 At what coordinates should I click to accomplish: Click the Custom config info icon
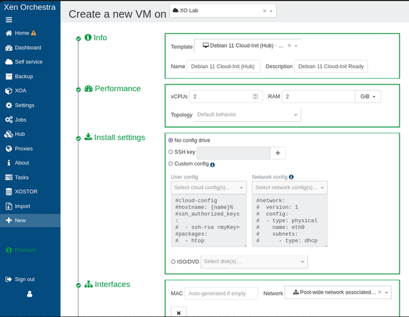tap(213, 164)
